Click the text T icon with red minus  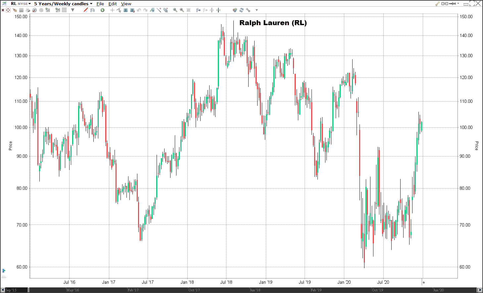(132, 10)
